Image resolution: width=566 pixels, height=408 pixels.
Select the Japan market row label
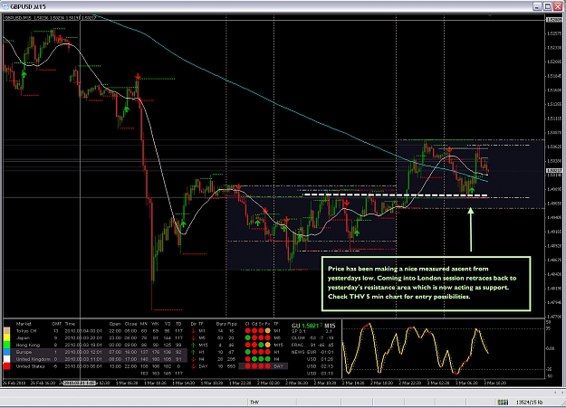pos(23,338)
